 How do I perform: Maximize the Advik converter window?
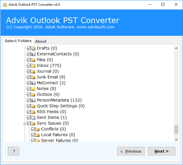163,4
